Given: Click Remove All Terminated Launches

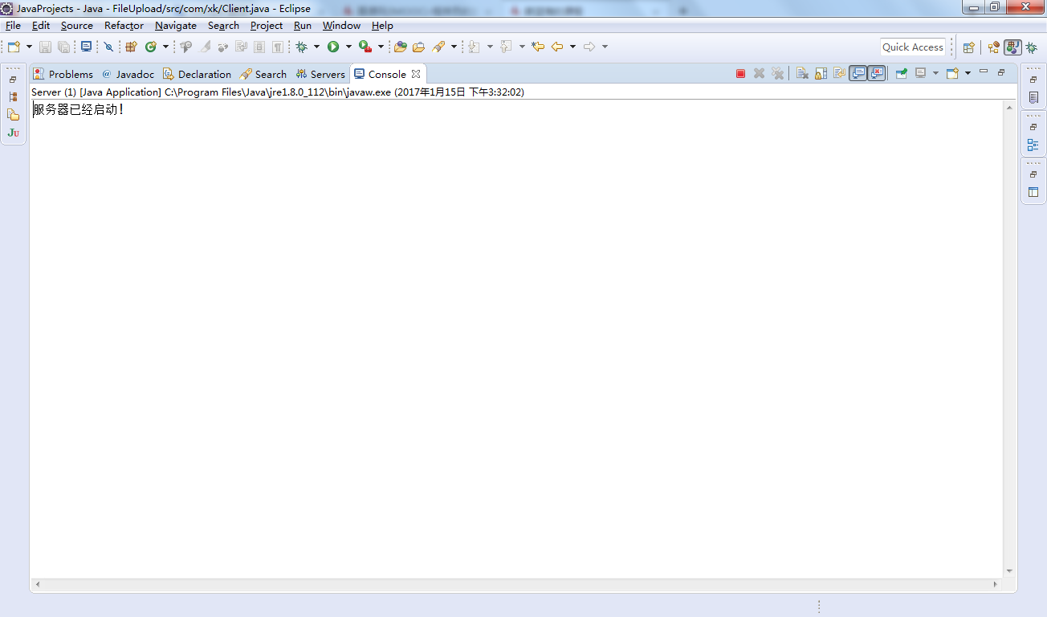Looking at the screenshot, I should pos(777,74).
